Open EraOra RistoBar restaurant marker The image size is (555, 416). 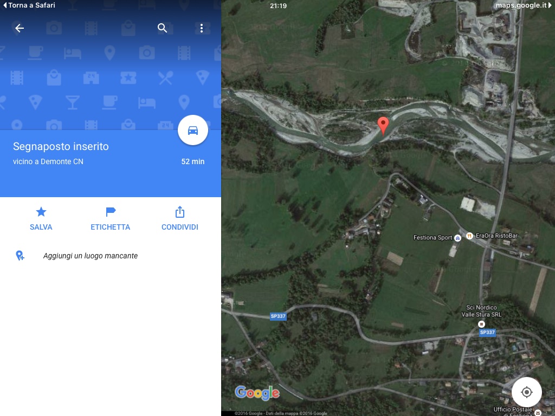coord(469,236)
